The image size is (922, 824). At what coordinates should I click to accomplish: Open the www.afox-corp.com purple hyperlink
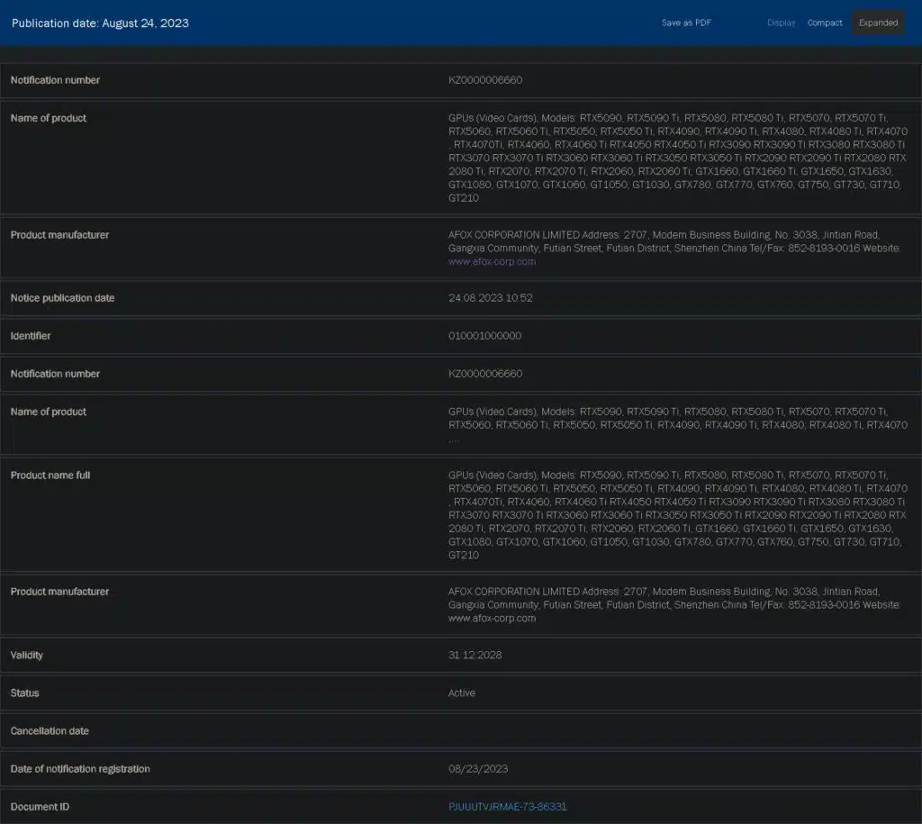click(492, 262)
